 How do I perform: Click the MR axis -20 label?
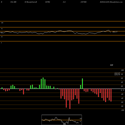[122, 94]
